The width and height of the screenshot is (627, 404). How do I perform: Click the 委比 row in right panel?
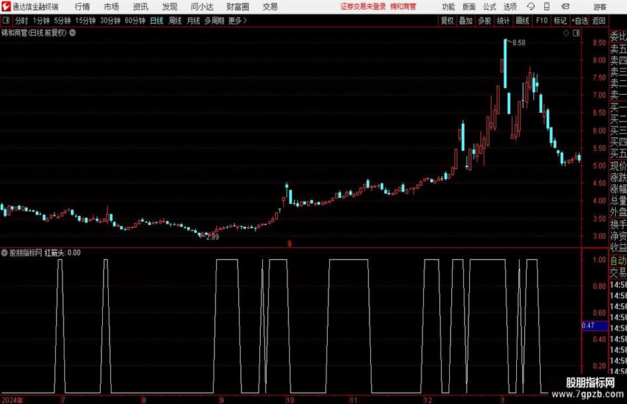[x=618, y=36]
